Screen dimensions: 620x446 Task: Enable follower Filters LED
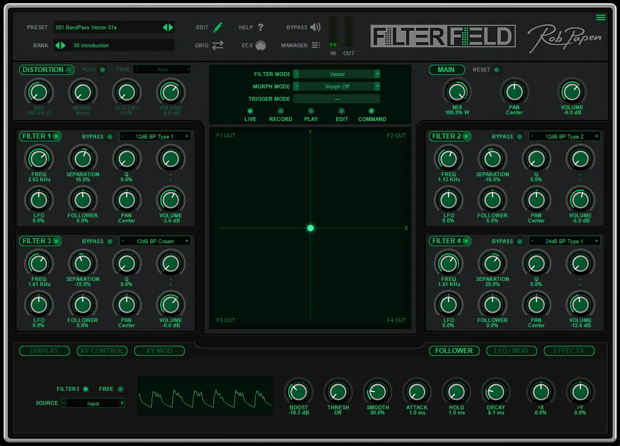[x=86, y=389]
